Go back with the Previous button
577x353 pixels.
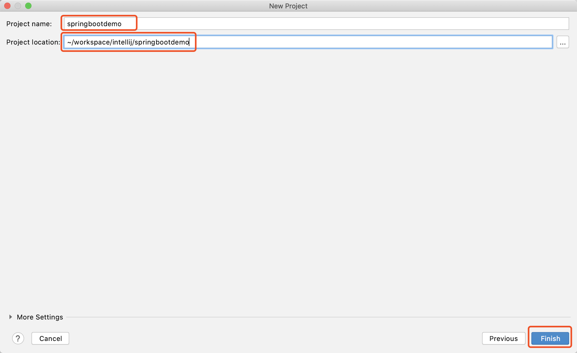point(503,338)
